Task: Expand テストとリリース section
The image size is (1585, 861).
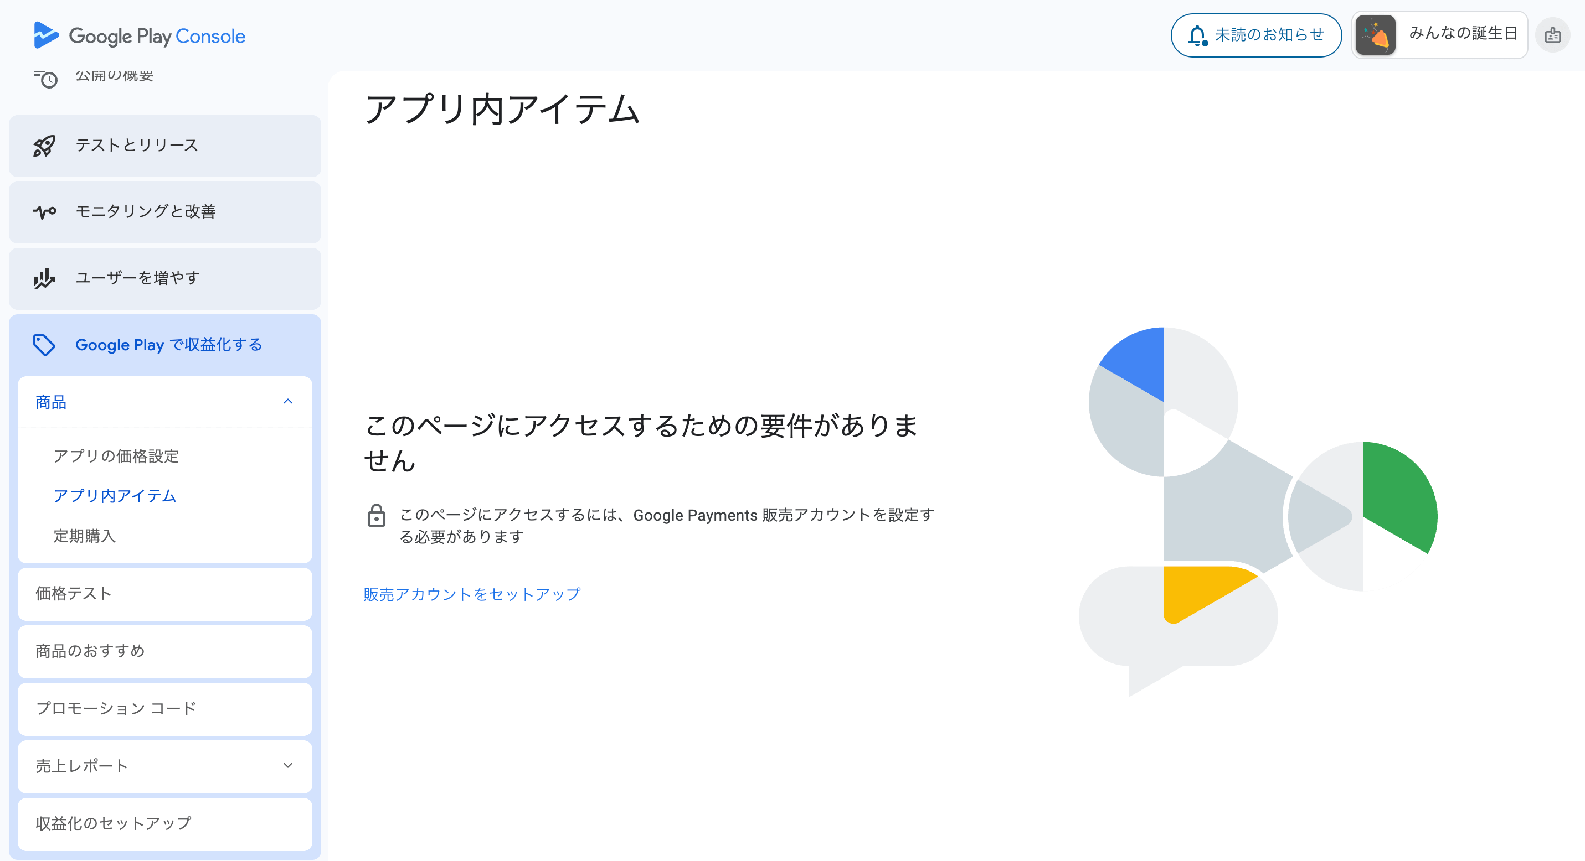Action: [165, 146]
